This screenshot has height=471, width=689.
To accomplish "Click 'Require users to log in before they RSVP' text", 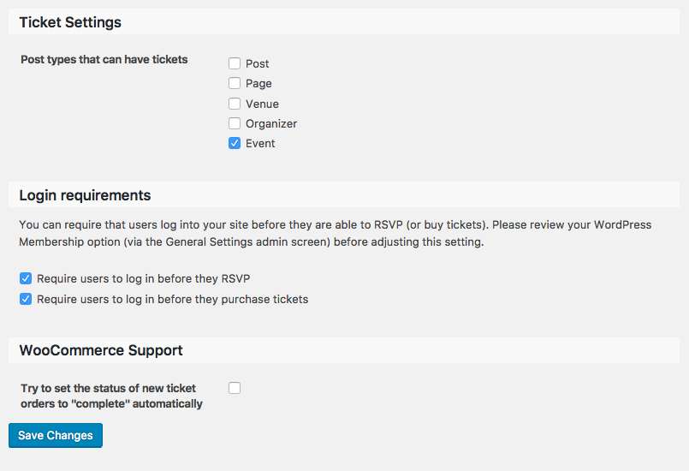I will pos(143,279).
